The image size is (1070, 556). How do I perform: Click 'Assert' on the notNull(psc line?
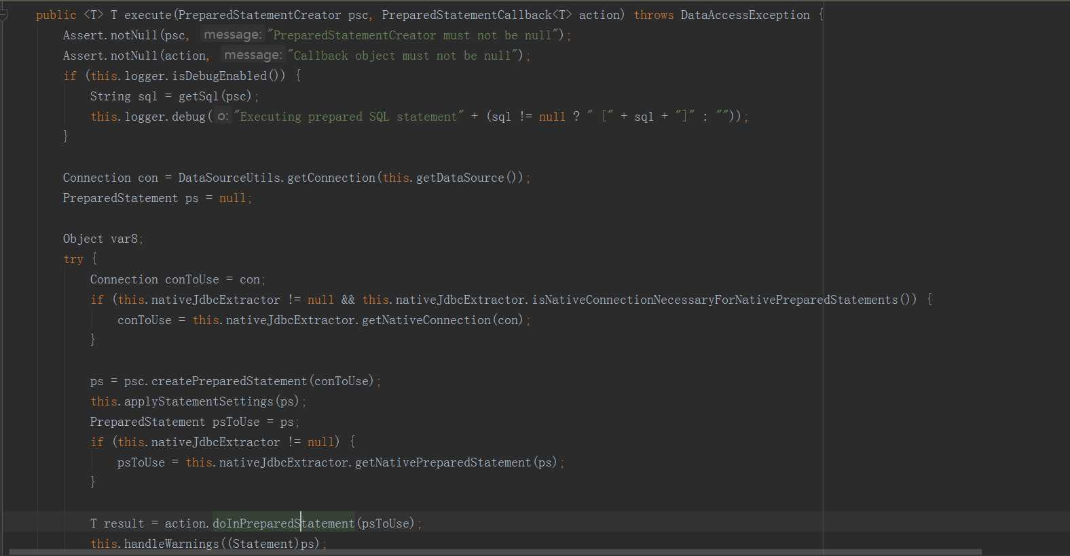point(84,35)
